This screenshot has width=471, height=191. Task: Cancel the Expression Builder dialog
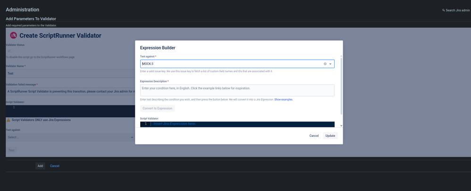coord(314,135)
